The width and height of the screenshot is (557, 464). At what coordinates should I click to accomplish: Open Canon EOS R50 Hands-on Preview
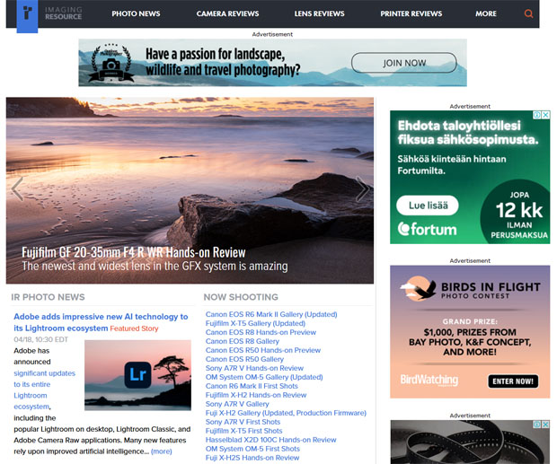pyautogui.click(x=263, y=350)
